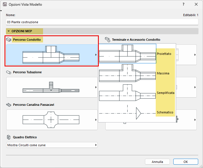Screen dimensions: 203x168
Task: Confirm with the OK button
Action: (x=186, y=162)
